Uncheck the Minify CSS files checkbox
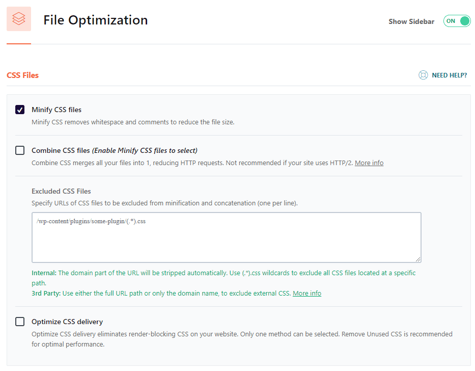 coord(20,110)
